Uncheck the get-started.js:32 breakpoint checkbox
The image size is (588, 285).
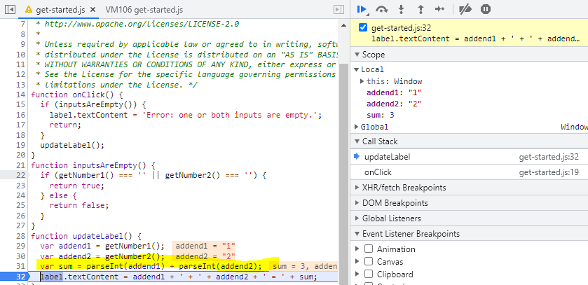click(362, 28)
